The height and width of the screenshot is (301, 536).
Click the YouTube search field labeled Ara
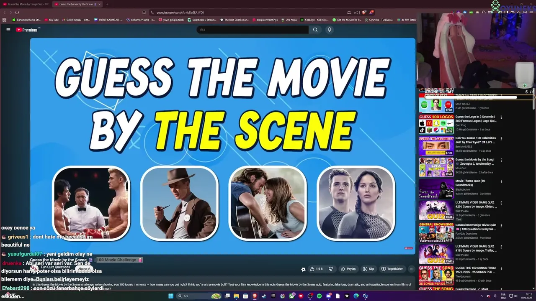(253, 30)
